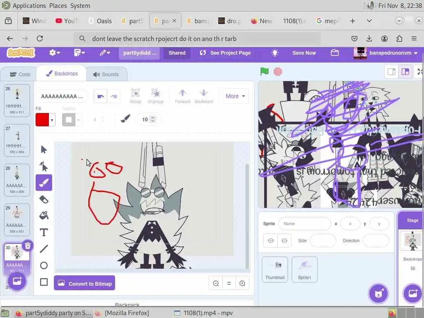Click the red Fill color swatch
This screenshot has height=318, width=424.
[42, 120]
